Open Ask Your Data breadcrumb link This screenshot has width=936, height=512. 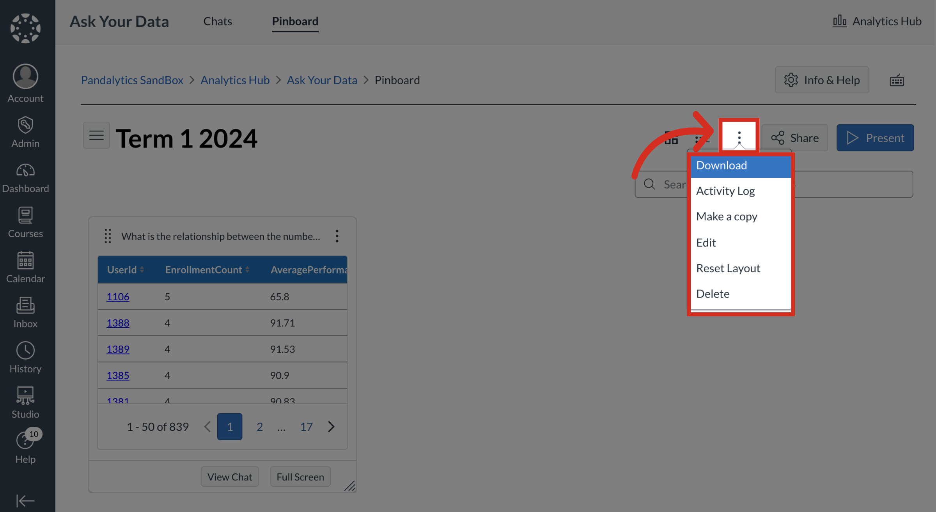point(322,80)
